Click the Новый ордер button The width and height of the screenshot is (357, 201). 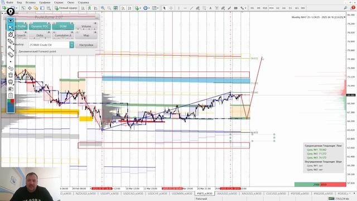[x=66, y=8]
